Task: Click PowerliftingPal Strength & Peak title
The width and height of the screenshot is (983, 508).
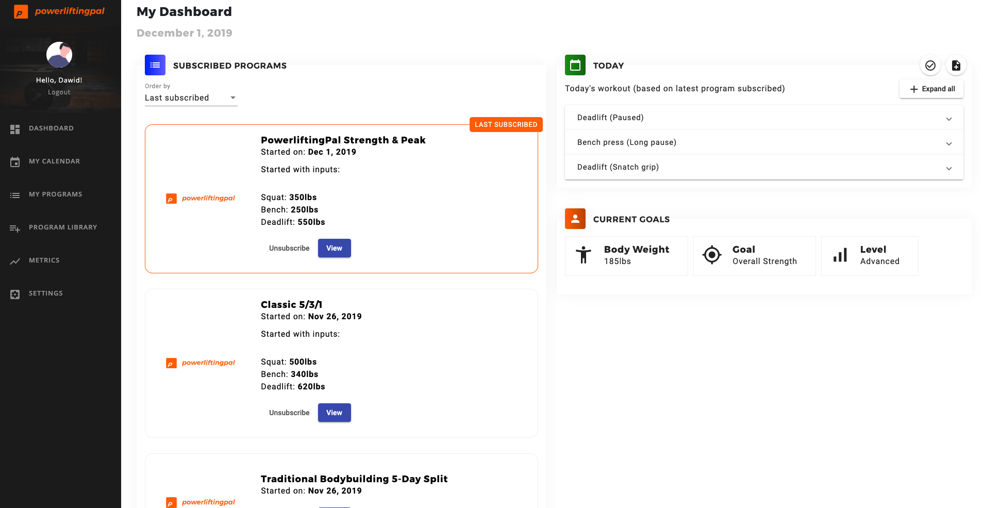Action: pos(343,140)
